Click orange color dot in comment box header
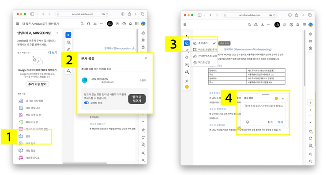Viewport: 331px width, 175px height. (276, 98)
